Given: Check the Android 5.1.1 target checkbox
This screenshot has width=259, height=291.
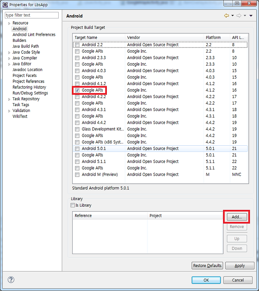Looking at the screenshot, I should point(77,162).
